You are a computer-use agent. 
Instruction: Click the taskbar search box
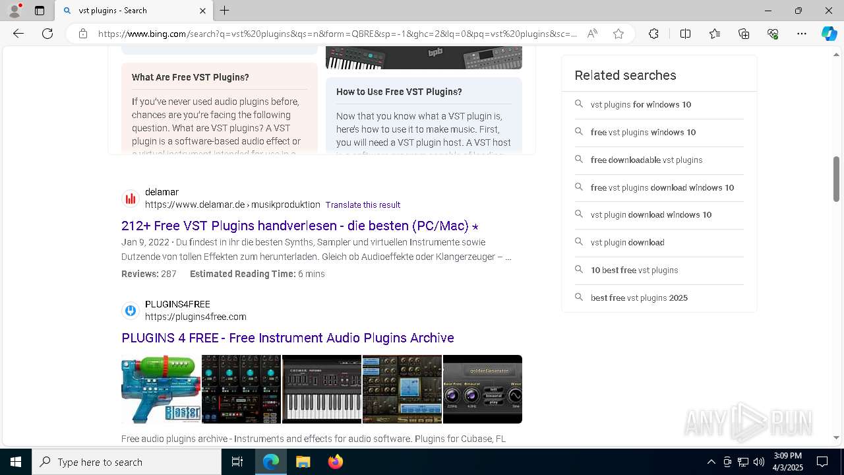tap(127, 462)
